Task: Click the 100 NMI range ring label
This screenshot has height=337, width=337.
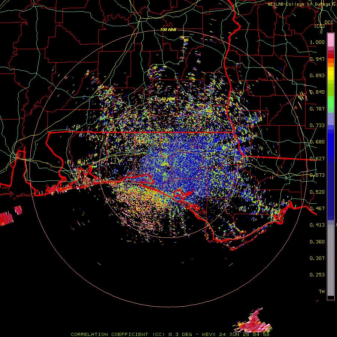Action: (x=168, y=30)
